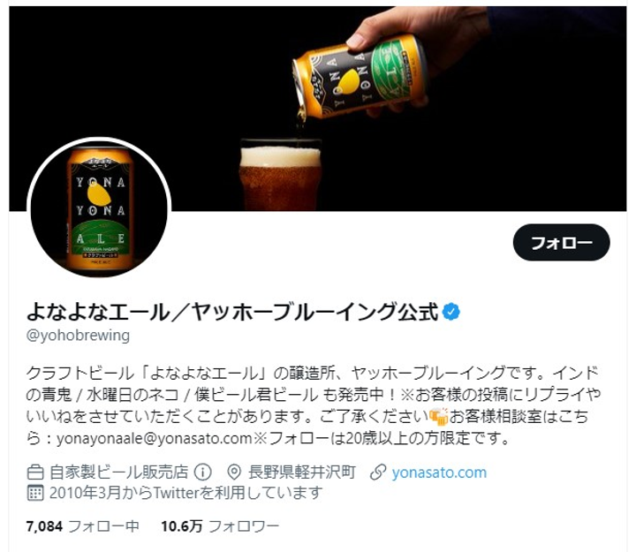View the 10.6万 フォロワー followers list
Screen dimensions: 636x552
[x=220, y=526]
